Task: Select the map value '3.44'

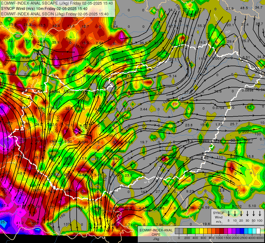Action: point(144,109)
